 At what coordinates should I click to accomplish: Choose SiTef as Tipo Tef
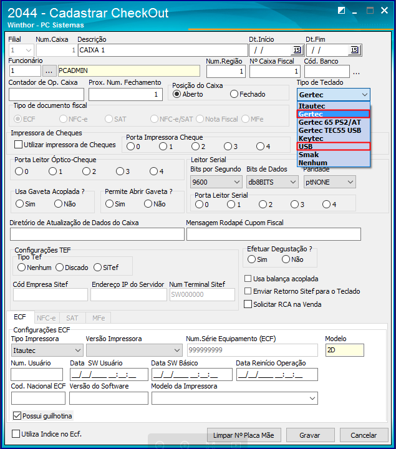coord(98,267)
